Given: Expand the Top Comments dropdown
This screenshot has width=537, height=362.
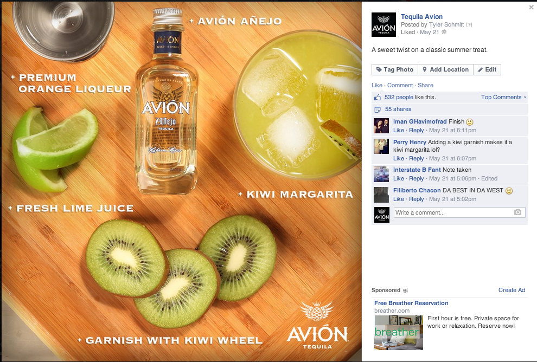Looking at the screenshot, I should 503,97.
